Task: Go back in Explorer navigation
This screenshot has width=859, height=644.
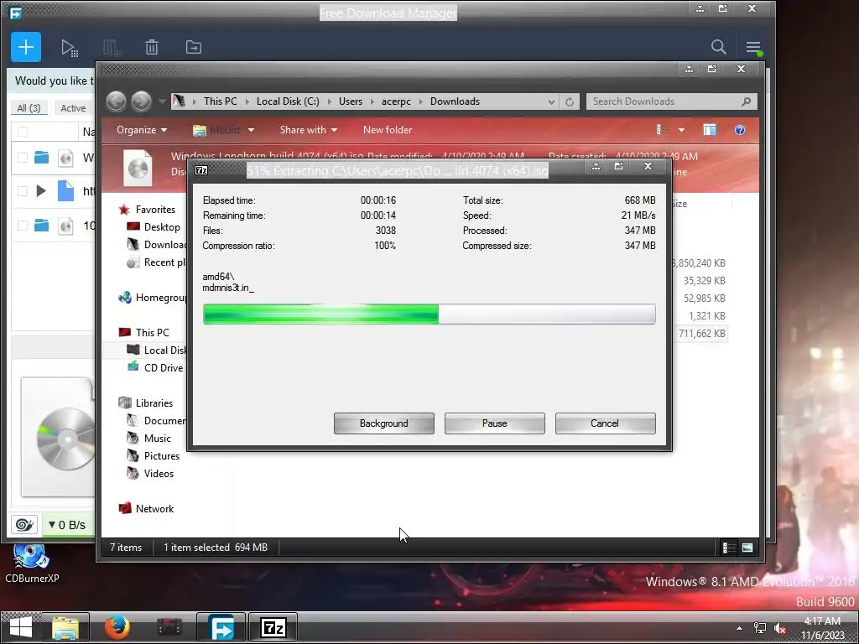Action: tap(116, 101)
